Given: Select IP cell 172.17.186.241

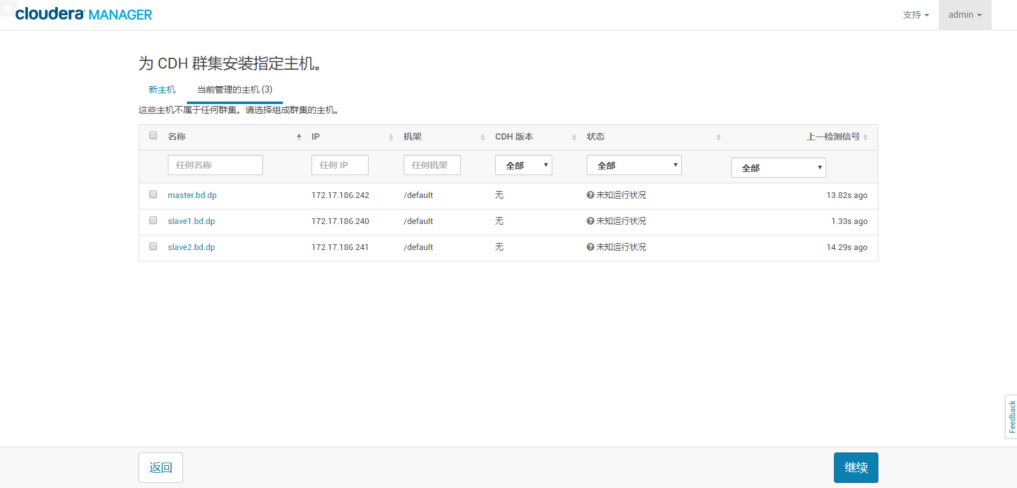Looking at the screenshot, I should (340, 247).
